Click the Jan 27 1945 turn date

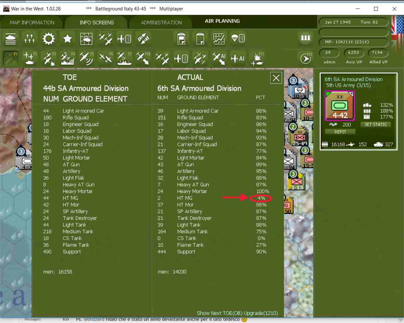coord(338,22)
